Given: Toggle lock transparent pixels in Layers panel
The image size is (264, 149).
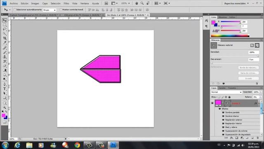Looking at the screenshot, I should tap(219, 97).
